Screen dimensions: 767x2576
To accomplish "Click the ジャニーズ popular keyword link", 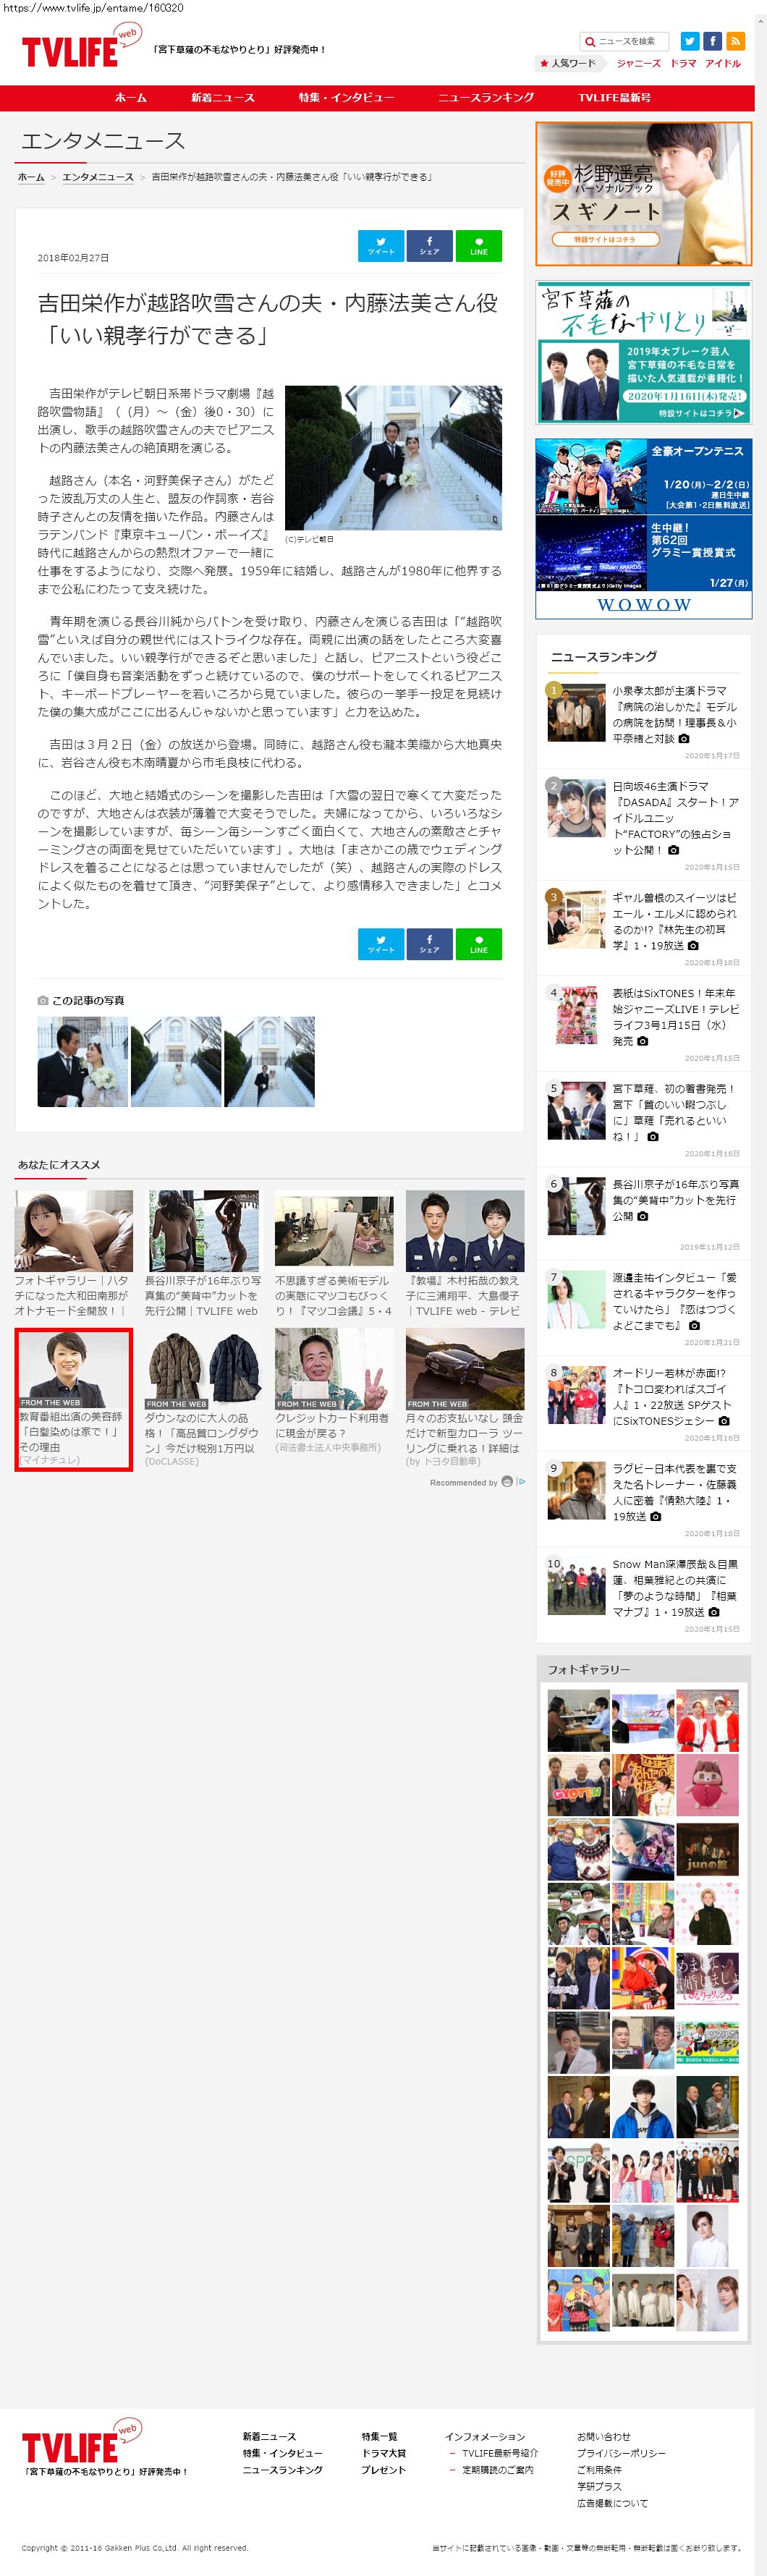I will click(x=637, y=63).
